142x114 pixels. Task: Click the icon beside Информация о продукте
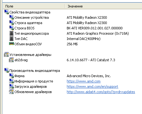click(x=12, y=81)
